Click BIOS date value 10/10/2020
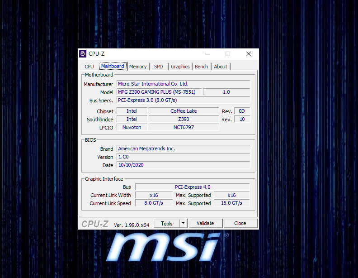This screenshot has width=358, height=278. tap(184, 165)
